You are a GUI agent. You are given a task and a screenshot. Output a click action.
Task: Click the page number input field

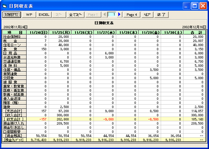pyautogui.click(x=112, y=15)
